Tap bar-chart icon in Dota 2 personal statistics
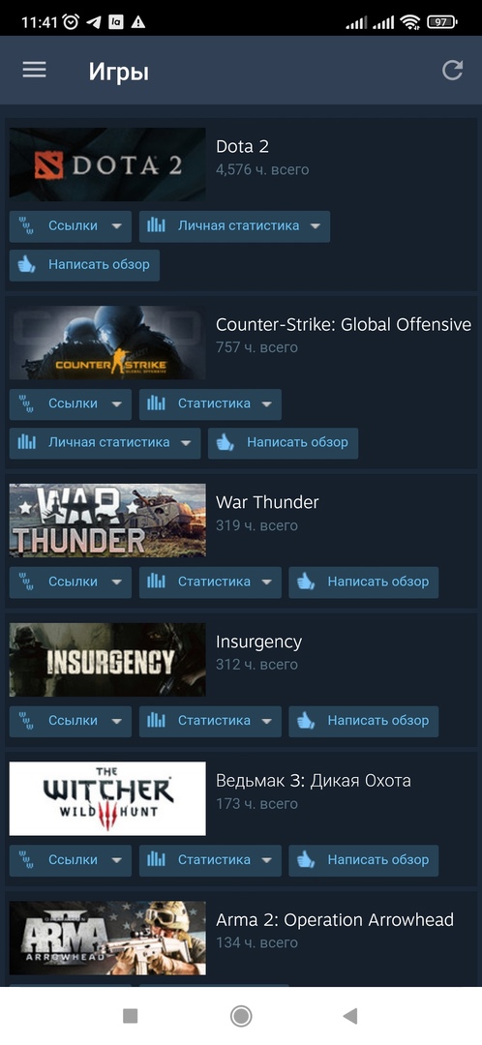 [156, 225]
